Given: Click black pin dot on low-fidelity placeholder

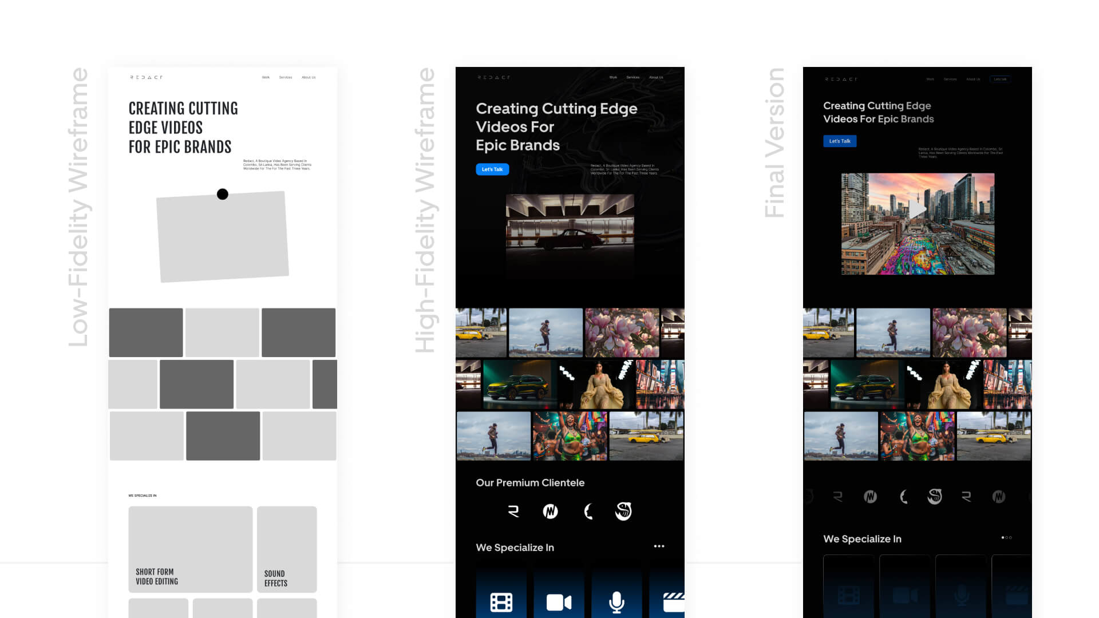Looking at the screenshot, I should pyautogui.click(x=223, y=194).
